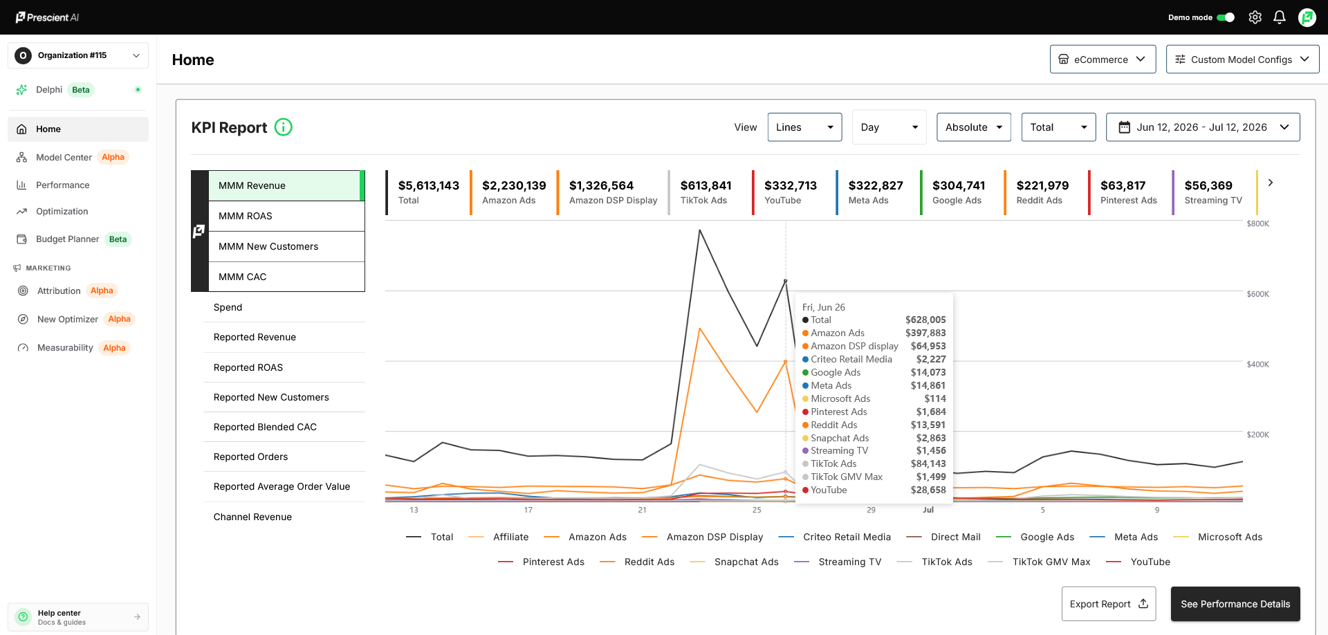The image size is (1328, 635).
Task: Open the Total dropdown
Action: click(1058, 127)
